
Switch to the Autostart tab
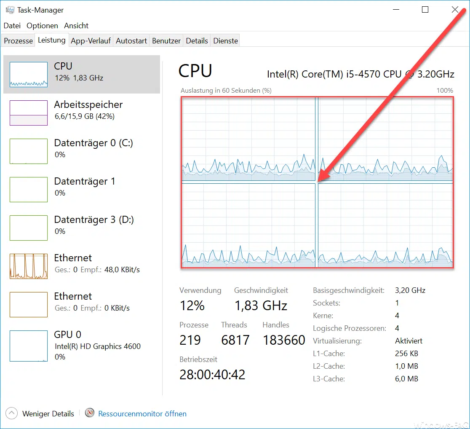coord(131,40)
